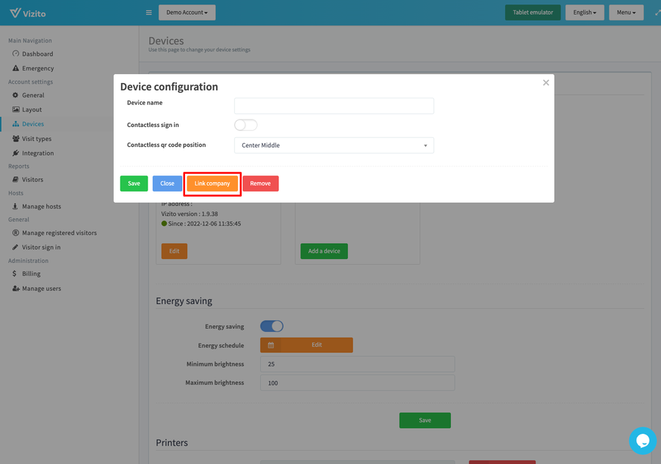This screenshot has width=661, height=464.
Task: Click the Device name input field
Action: click(x=333, y=106)
